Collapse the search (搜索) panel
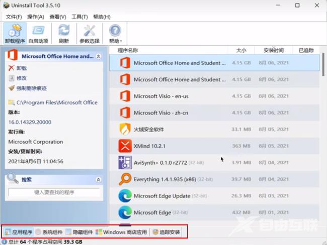This screenshot has width=327, height=245. pos(99,179)
